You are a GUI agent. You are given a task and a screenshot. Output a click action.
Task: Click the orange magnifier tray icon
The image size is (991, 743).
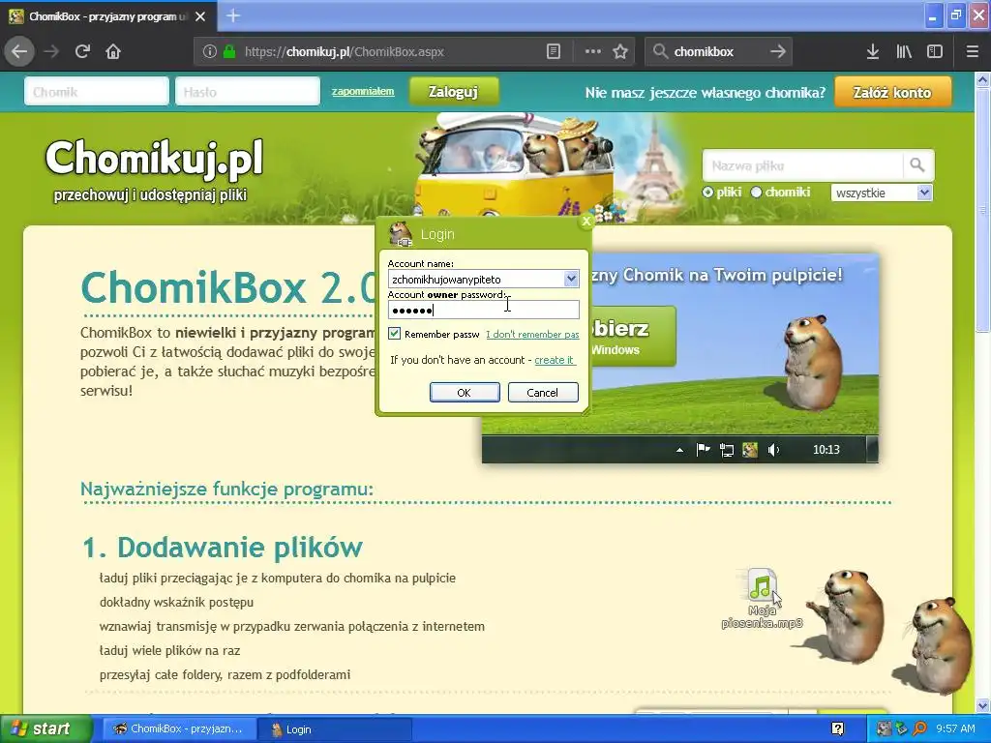tap(919, 729)
